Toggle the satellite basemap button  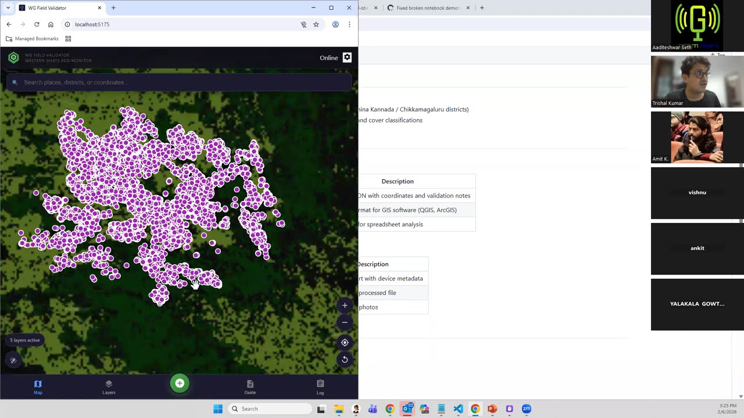pos(13,360)
